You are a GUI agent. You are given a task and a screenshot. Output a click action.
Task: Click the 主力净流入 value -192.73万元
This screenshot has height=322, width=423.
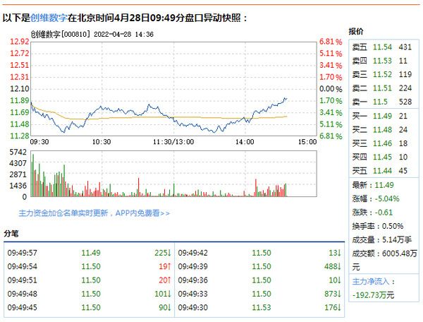point(374,294)
